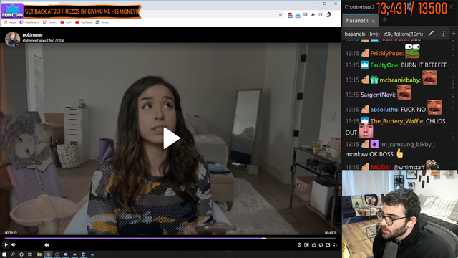Click the im_samsung_bixby_ username in chat
Image resolution: width=458 pixels, height=258 pixels.
tap(407, 145)
